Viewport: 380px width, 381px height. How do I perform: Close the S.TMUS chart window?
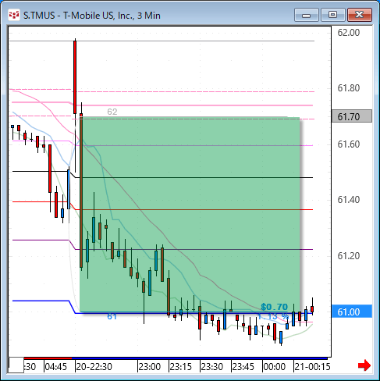(x=360, y=15)
